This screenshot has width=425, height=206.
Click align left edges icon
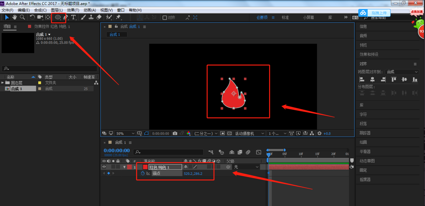(362, 80)
